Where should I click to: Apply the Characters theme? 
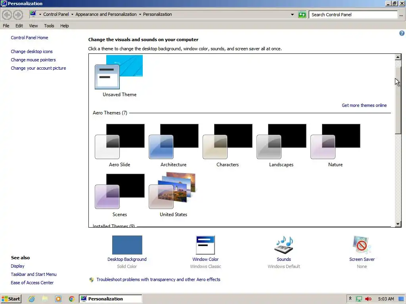(227, 141)
